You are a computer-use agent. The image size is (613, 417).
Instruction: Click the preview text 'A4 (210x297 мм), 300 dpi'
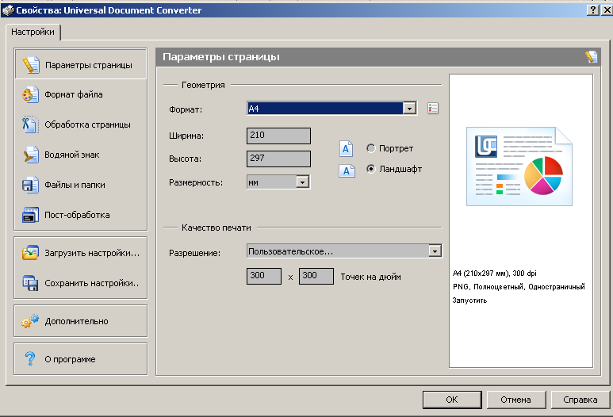click(495, 274)
